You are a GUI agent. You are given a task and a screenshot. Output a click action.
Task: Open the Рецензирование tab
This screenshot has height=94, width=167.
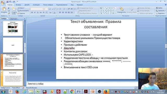click(x=62, y=5)
